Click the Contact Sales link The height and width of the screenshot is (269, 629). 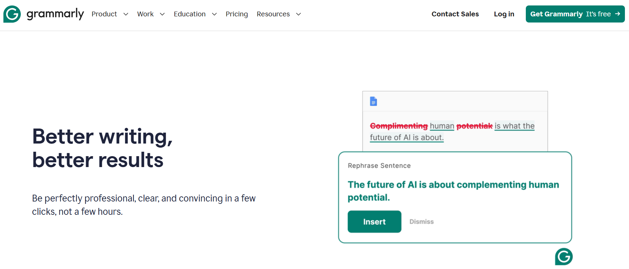coord(455,14)
